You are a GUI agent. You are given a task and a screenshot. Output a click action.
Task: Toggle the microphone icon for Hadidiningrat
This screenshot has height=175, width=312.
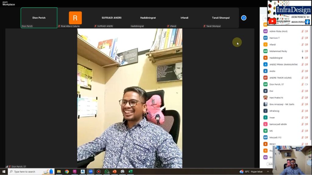[303, 58]
